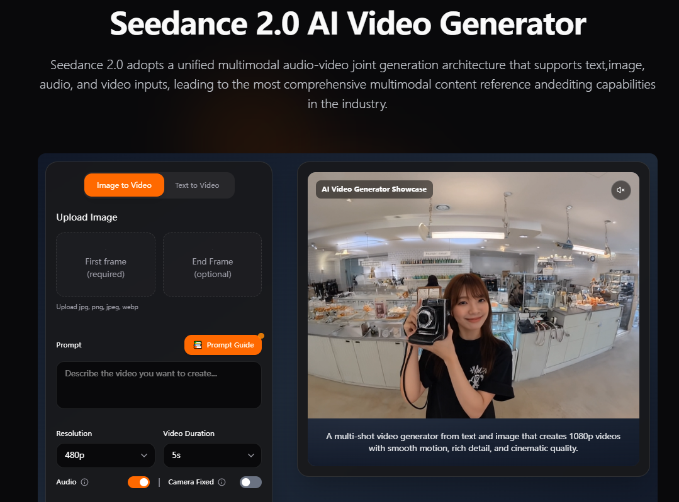Viewport: 679px width, 502px height.
Task: Switch to Text to Video tab
Action: coord(197,185)
